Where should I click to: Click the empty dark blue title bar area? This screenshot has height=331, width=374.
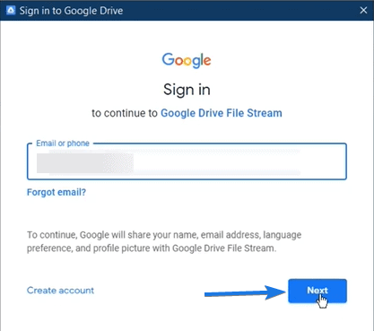239,11
